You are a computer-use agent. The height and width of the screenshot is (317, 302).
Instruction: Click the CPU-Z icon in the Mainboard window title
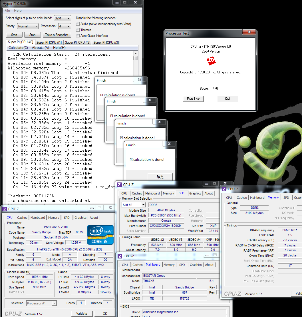[x=120, y=256]
